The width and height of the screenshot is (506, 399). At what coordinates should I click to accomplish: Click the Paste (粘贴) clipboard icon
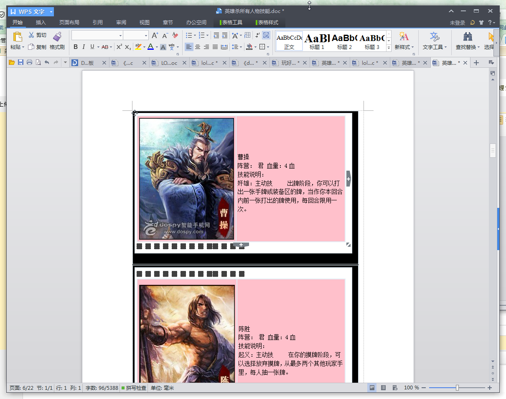17,36
